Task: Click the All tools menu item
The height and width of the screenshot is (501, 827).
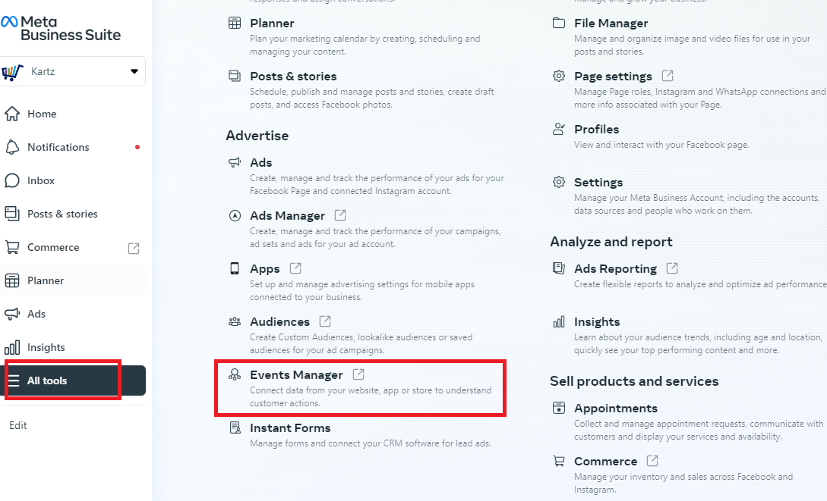Action: coord(74,380)
